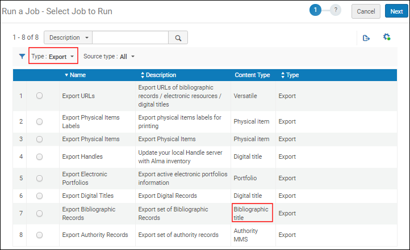This screenshot has width=410, height=250.
Task: Sort by the Name column header
Action: click(x=75, y=75)
